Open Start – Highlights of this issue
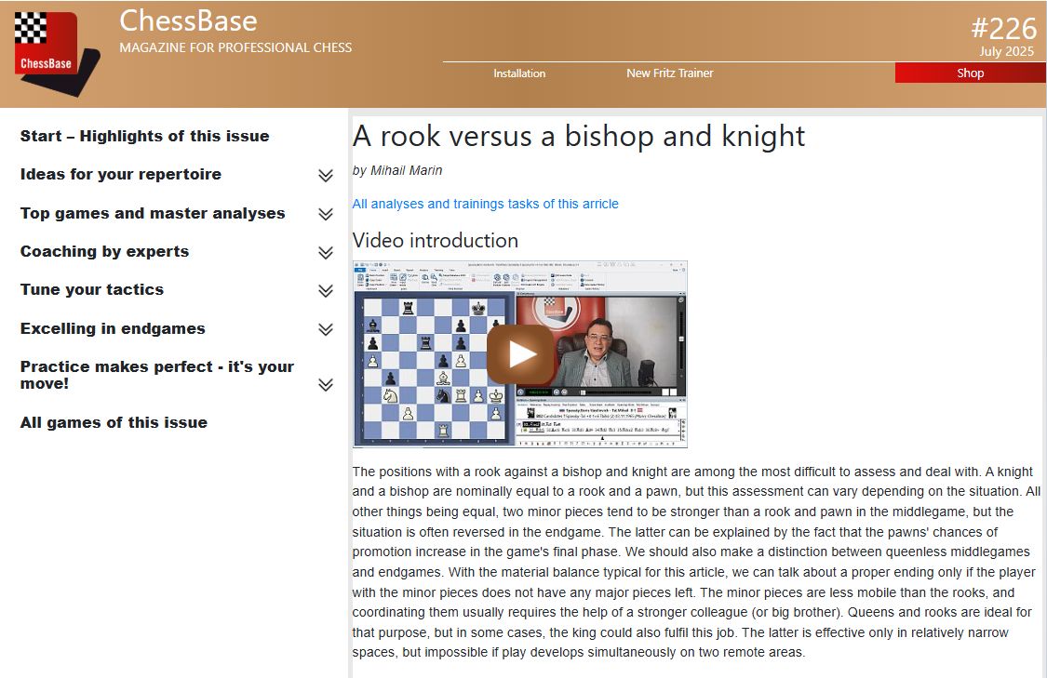Screen dimensions: 1047x678 point(144,136)
